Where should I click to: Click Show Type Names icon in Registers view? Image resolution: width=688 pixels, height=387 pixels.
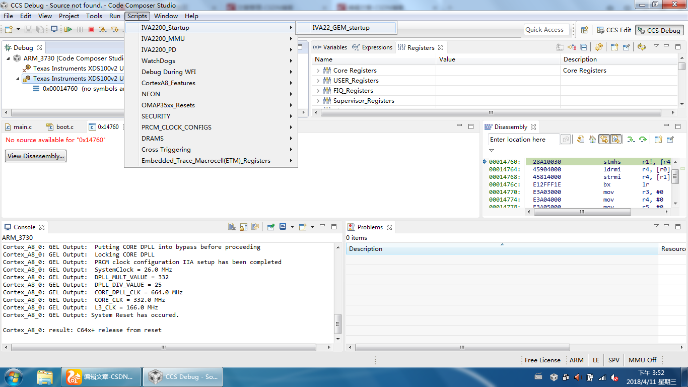coord(560,47)
